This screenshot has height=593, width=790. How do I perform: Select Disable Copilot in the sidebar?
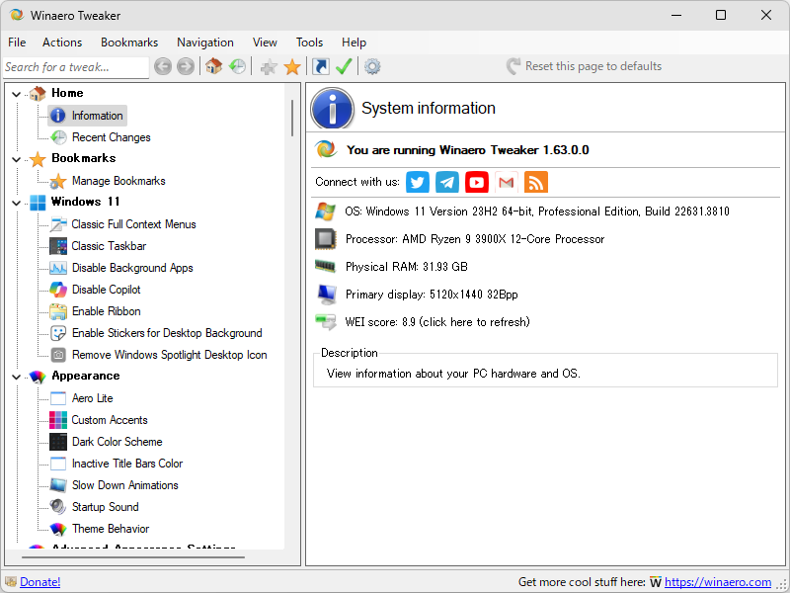pos(106,289)
